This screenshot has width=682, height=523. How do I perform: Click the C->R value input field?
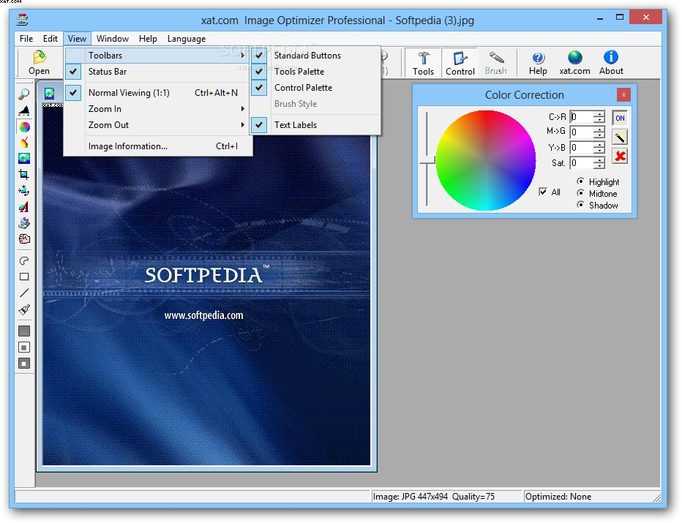tap(582, 117)
